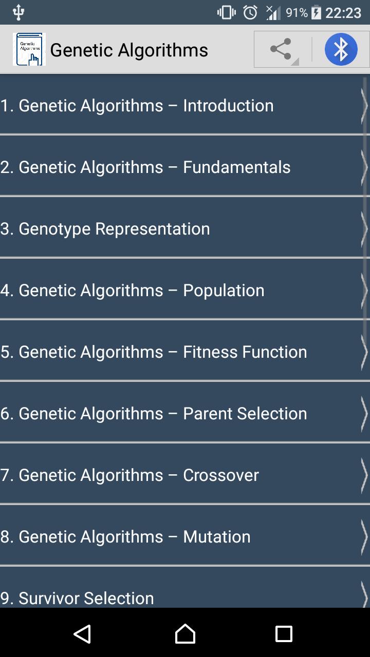Expand the Fundamentals chapter chevron
Screen dimensions: 370x657
tap(364, 167)
